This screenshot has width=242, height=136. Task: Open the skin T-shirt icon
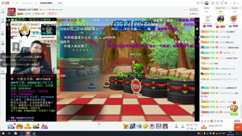[217, 3]
